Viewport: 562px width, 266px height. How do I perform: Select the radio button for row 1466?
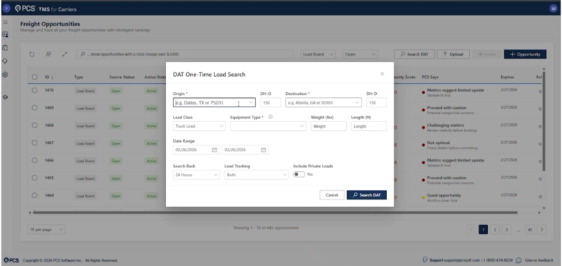pos(34,160)
